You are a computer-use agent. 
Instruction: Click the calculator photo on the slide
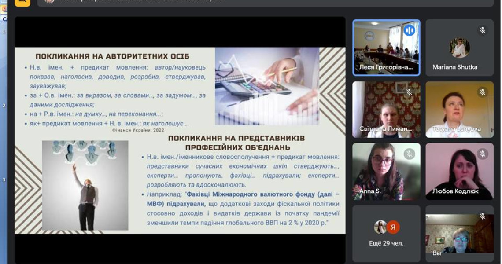click(x=267, y=86)
